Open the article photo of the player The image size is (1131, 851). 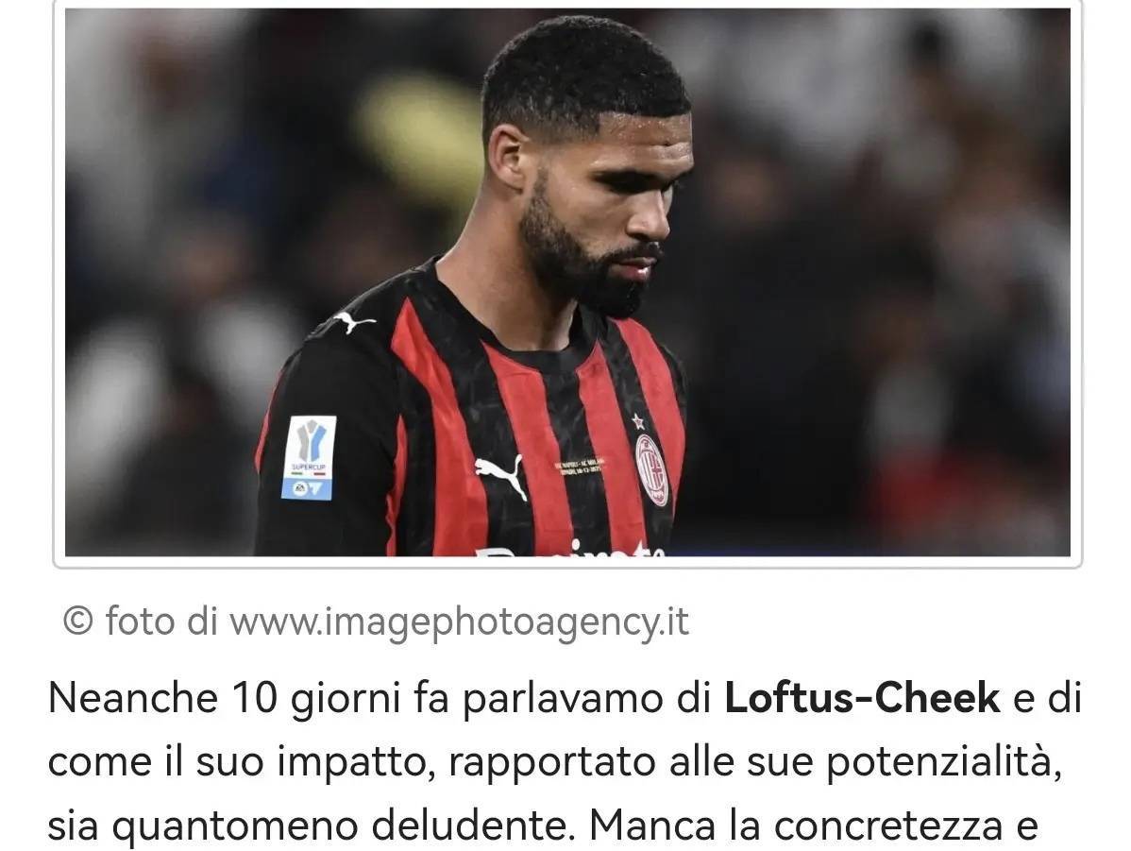click(x=567, y=282)
